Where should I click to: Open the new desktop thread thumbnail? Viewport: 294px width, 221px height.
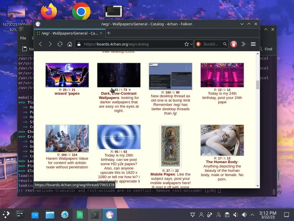[171, 76]
